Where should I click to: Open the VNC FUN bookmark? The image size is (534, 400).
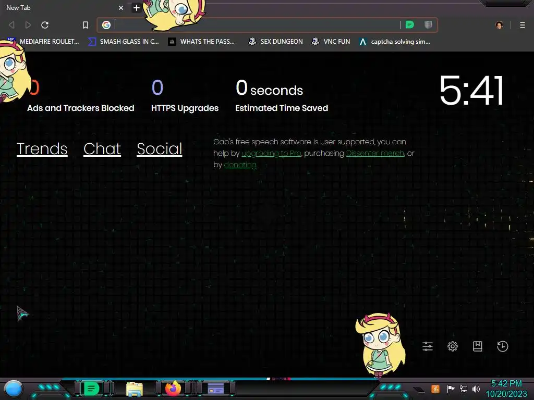331,42
